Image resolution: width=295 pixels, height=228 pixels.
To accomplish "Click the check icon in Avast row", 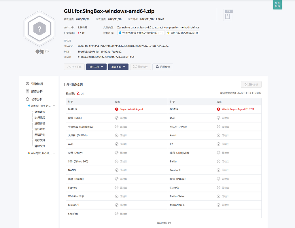I will (x=218, y=135).
